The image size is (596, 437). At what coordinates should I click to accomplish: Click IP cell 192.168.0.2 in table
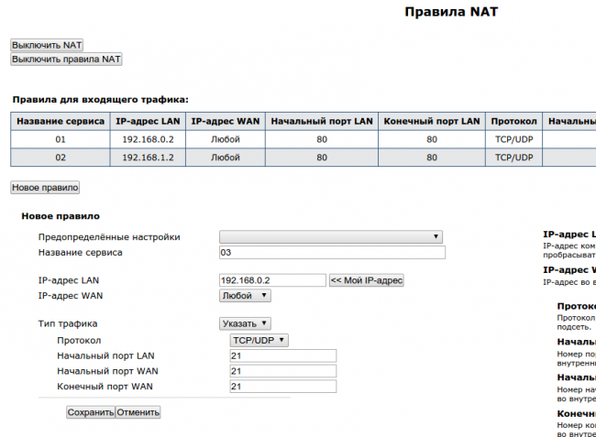148,140
